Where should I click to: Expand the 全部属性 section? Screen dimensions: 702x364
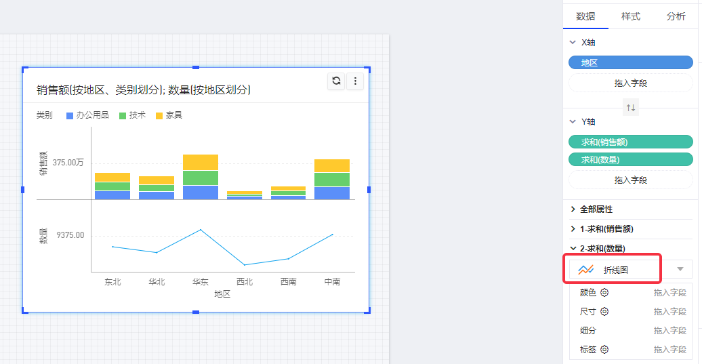(573, 209)
